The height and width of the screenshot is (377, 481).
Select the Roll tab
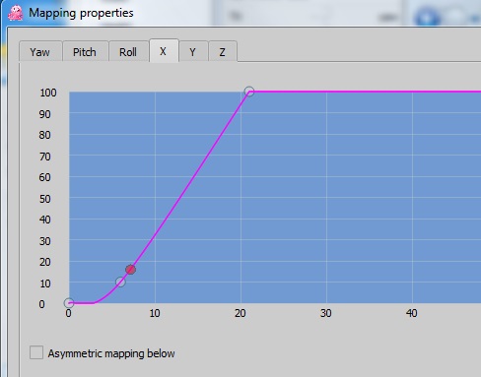[128, 52]
